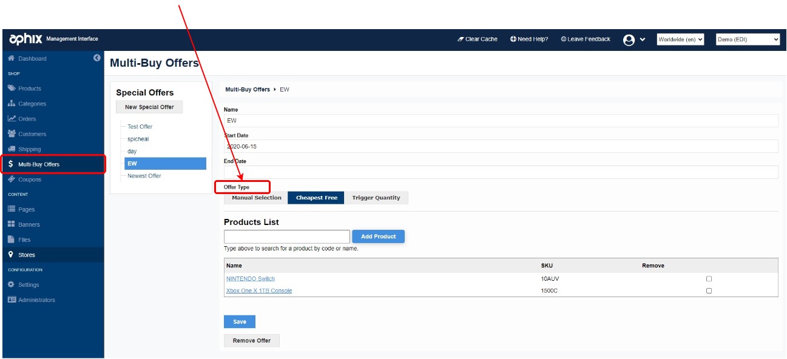Open the Demo (EDI) site dropdown
787x359 pixels.
[748, 39]
